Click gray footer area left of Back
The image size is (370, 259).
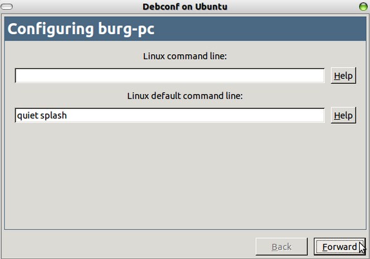[x=128, y=245]
